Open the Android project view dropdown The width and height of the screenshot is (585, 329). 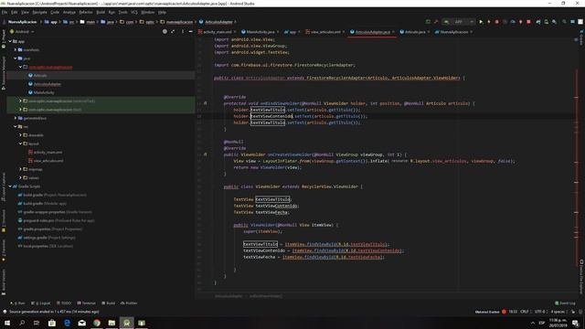coord(22,32)
